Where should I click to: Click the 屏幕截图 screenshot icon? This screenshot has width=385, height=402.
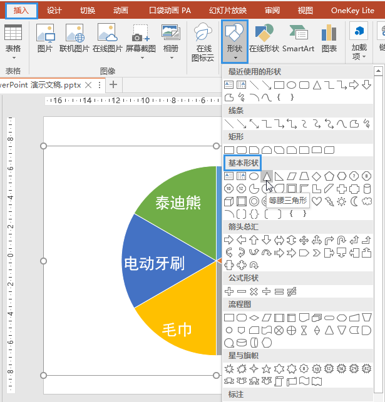[140, 33]
